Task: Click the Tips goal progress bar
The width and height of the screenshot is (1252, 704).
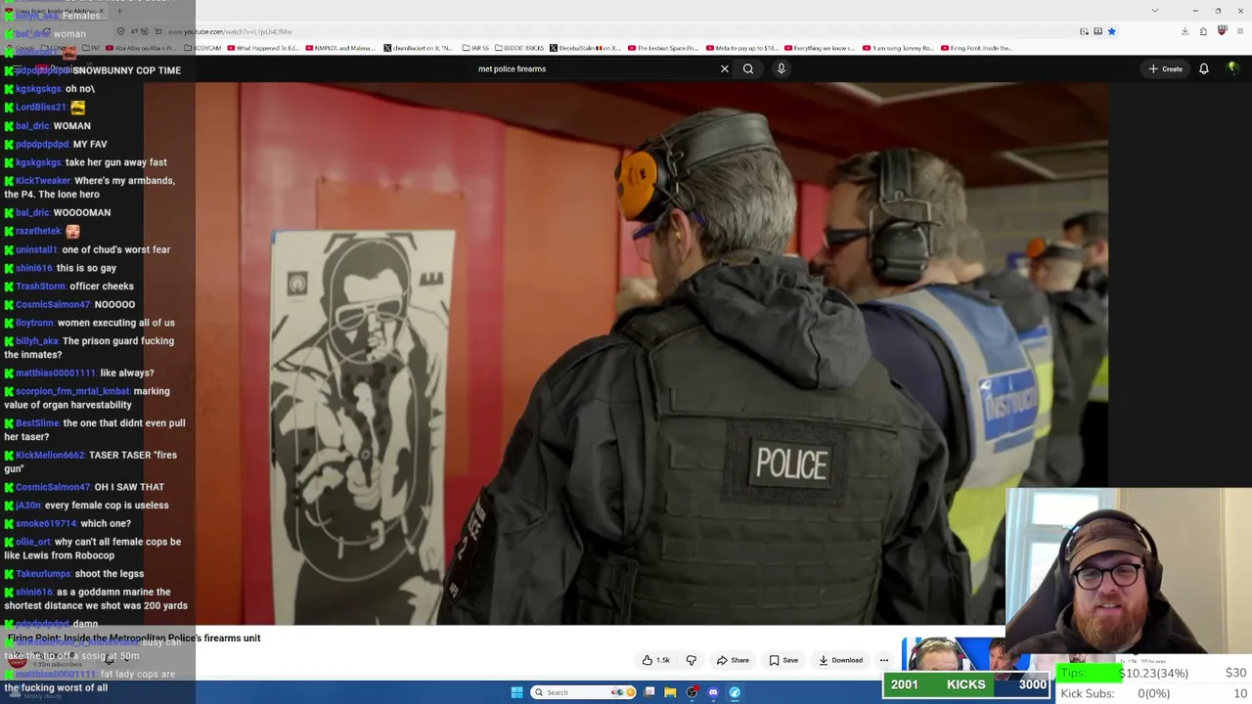Action: pos(1154,673)
